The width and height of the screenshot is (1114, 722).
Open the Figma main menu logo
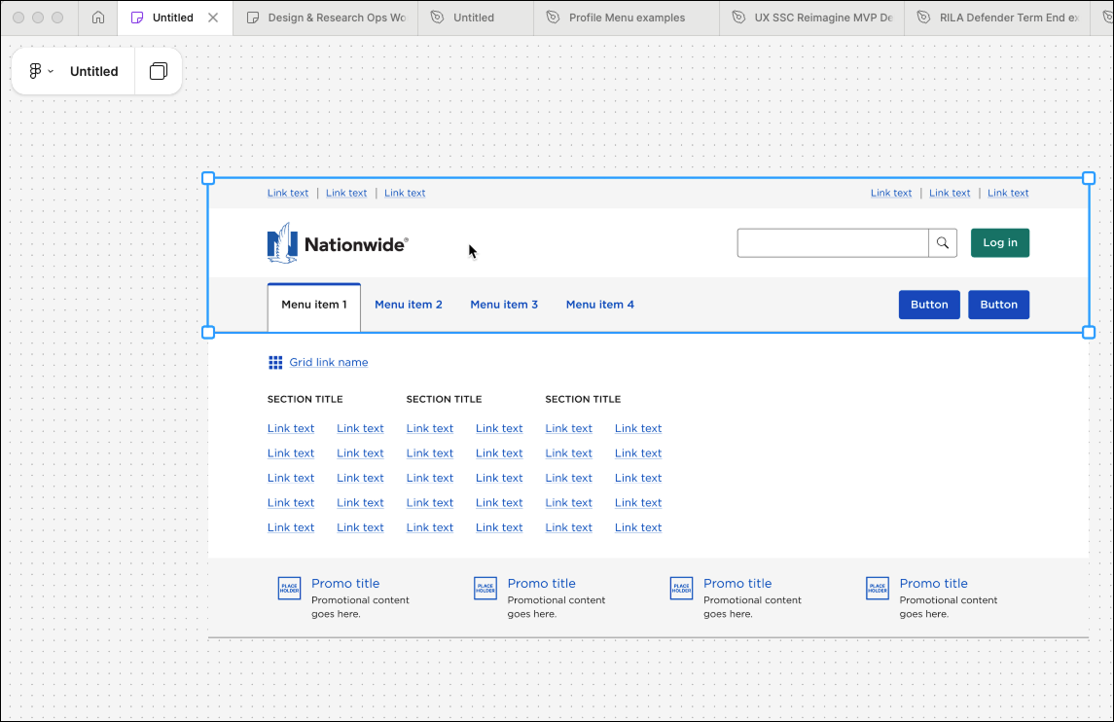(35, 71)
